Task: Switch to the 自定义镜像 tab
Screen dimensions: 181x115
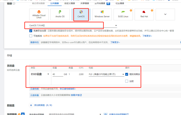Action: (x=70, y=4)
